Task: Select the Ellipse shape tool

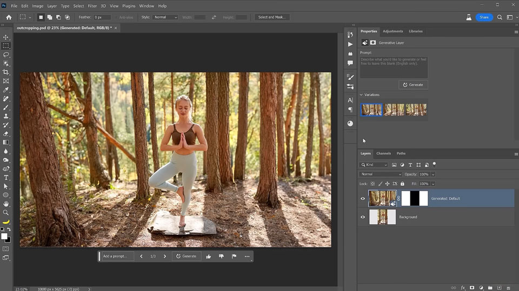Action: tap(5, 195)
